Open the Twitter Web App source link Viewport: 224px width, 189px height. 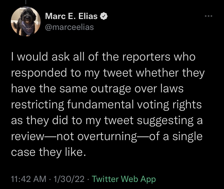click(x=124, y=179)
